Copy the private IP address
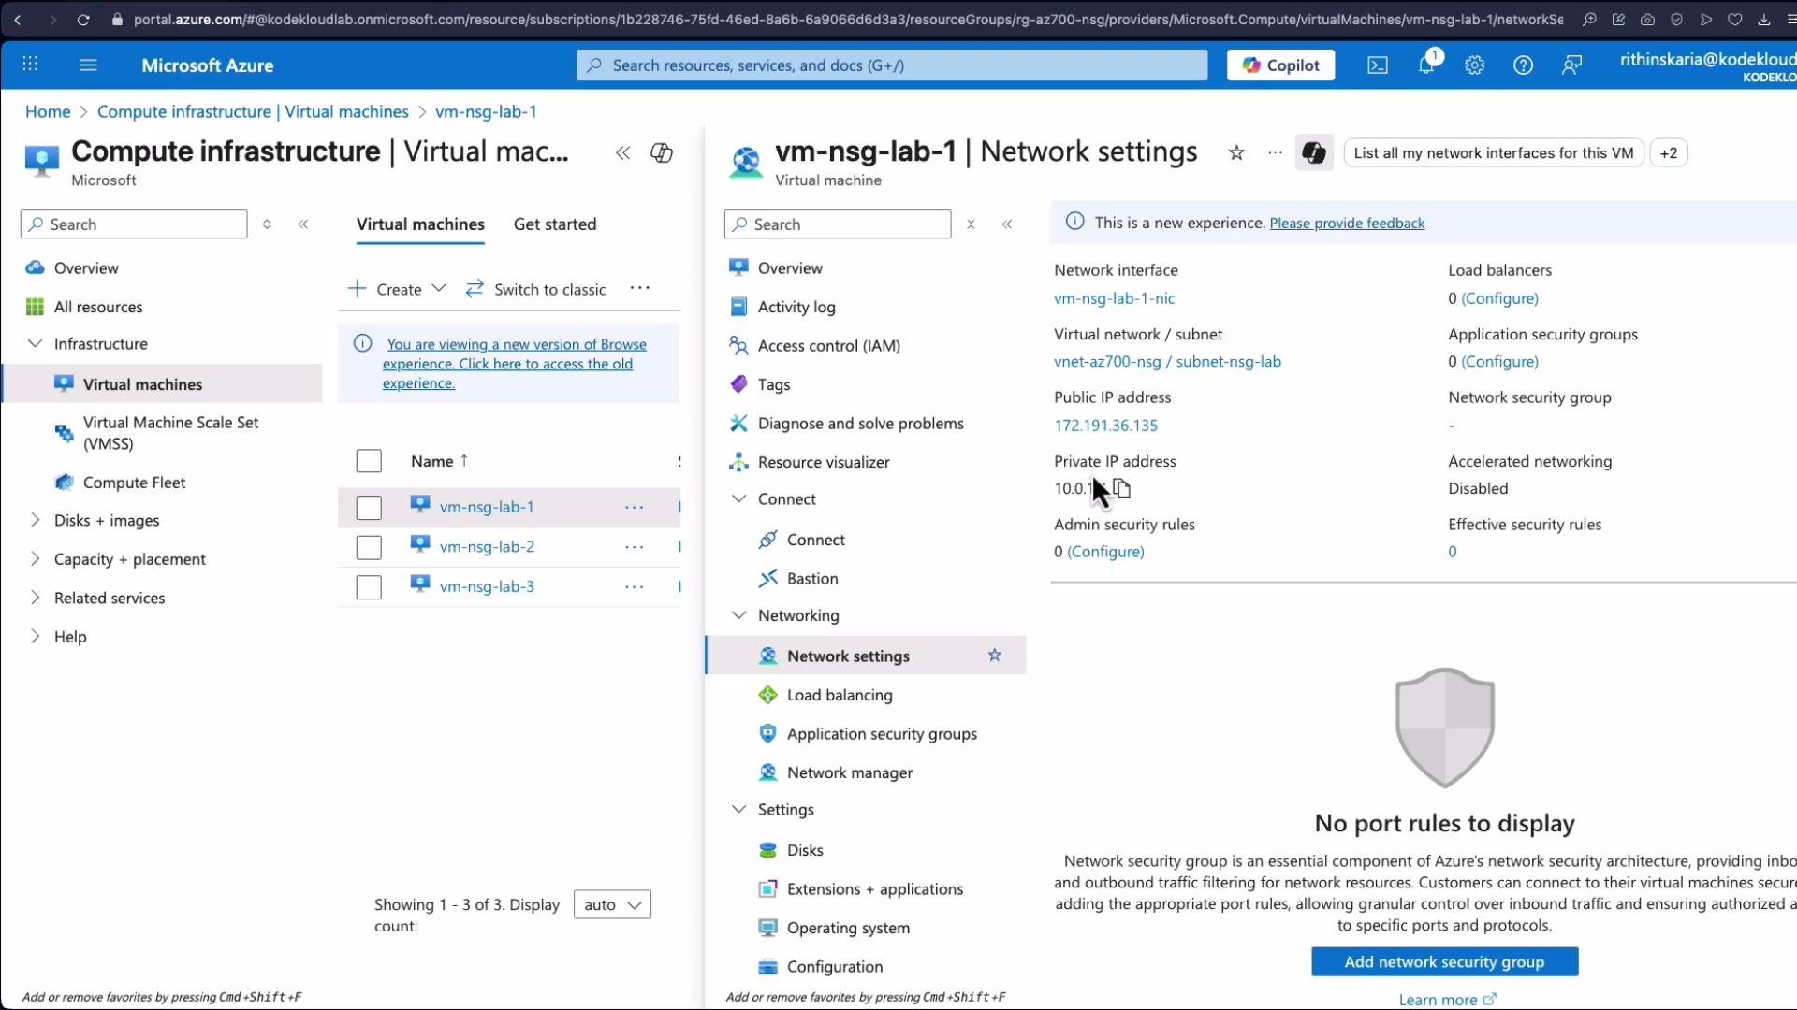 pos(1122,488)
